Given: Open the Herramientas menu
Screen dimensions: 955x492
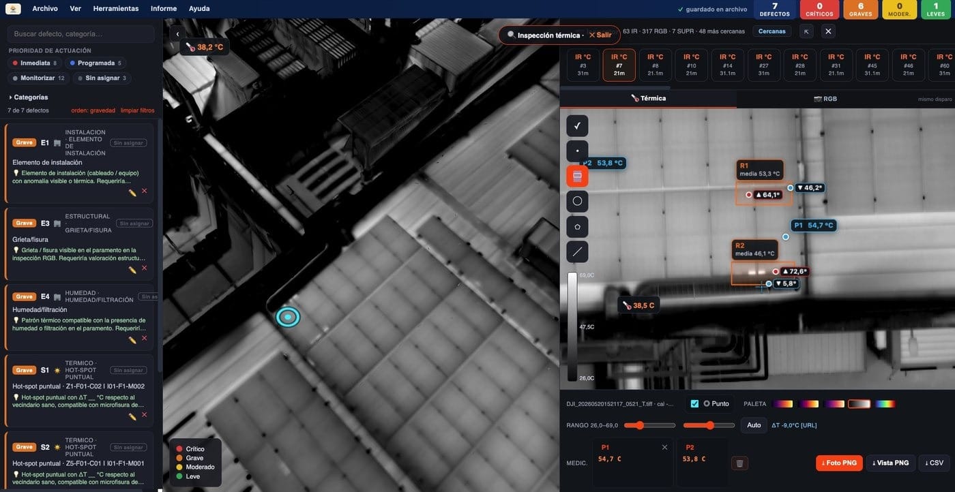Looking at the screenshot, I should click(116, 9).
